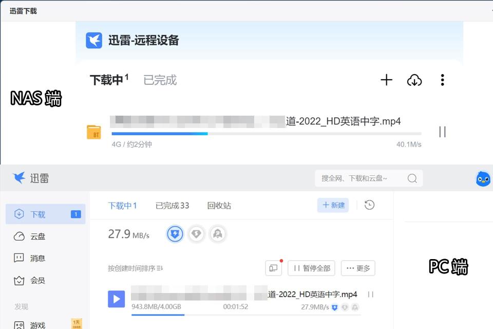Toggle the blue shield speed-boost icon next to 27.9 MB/s
The width and height of the screenshot is (493, 329).
click(175, 234)
